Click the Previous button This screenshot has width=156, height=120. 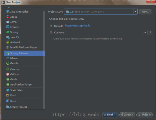tap(92, 115)
